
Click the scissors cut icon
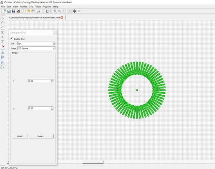pos(39,11)
